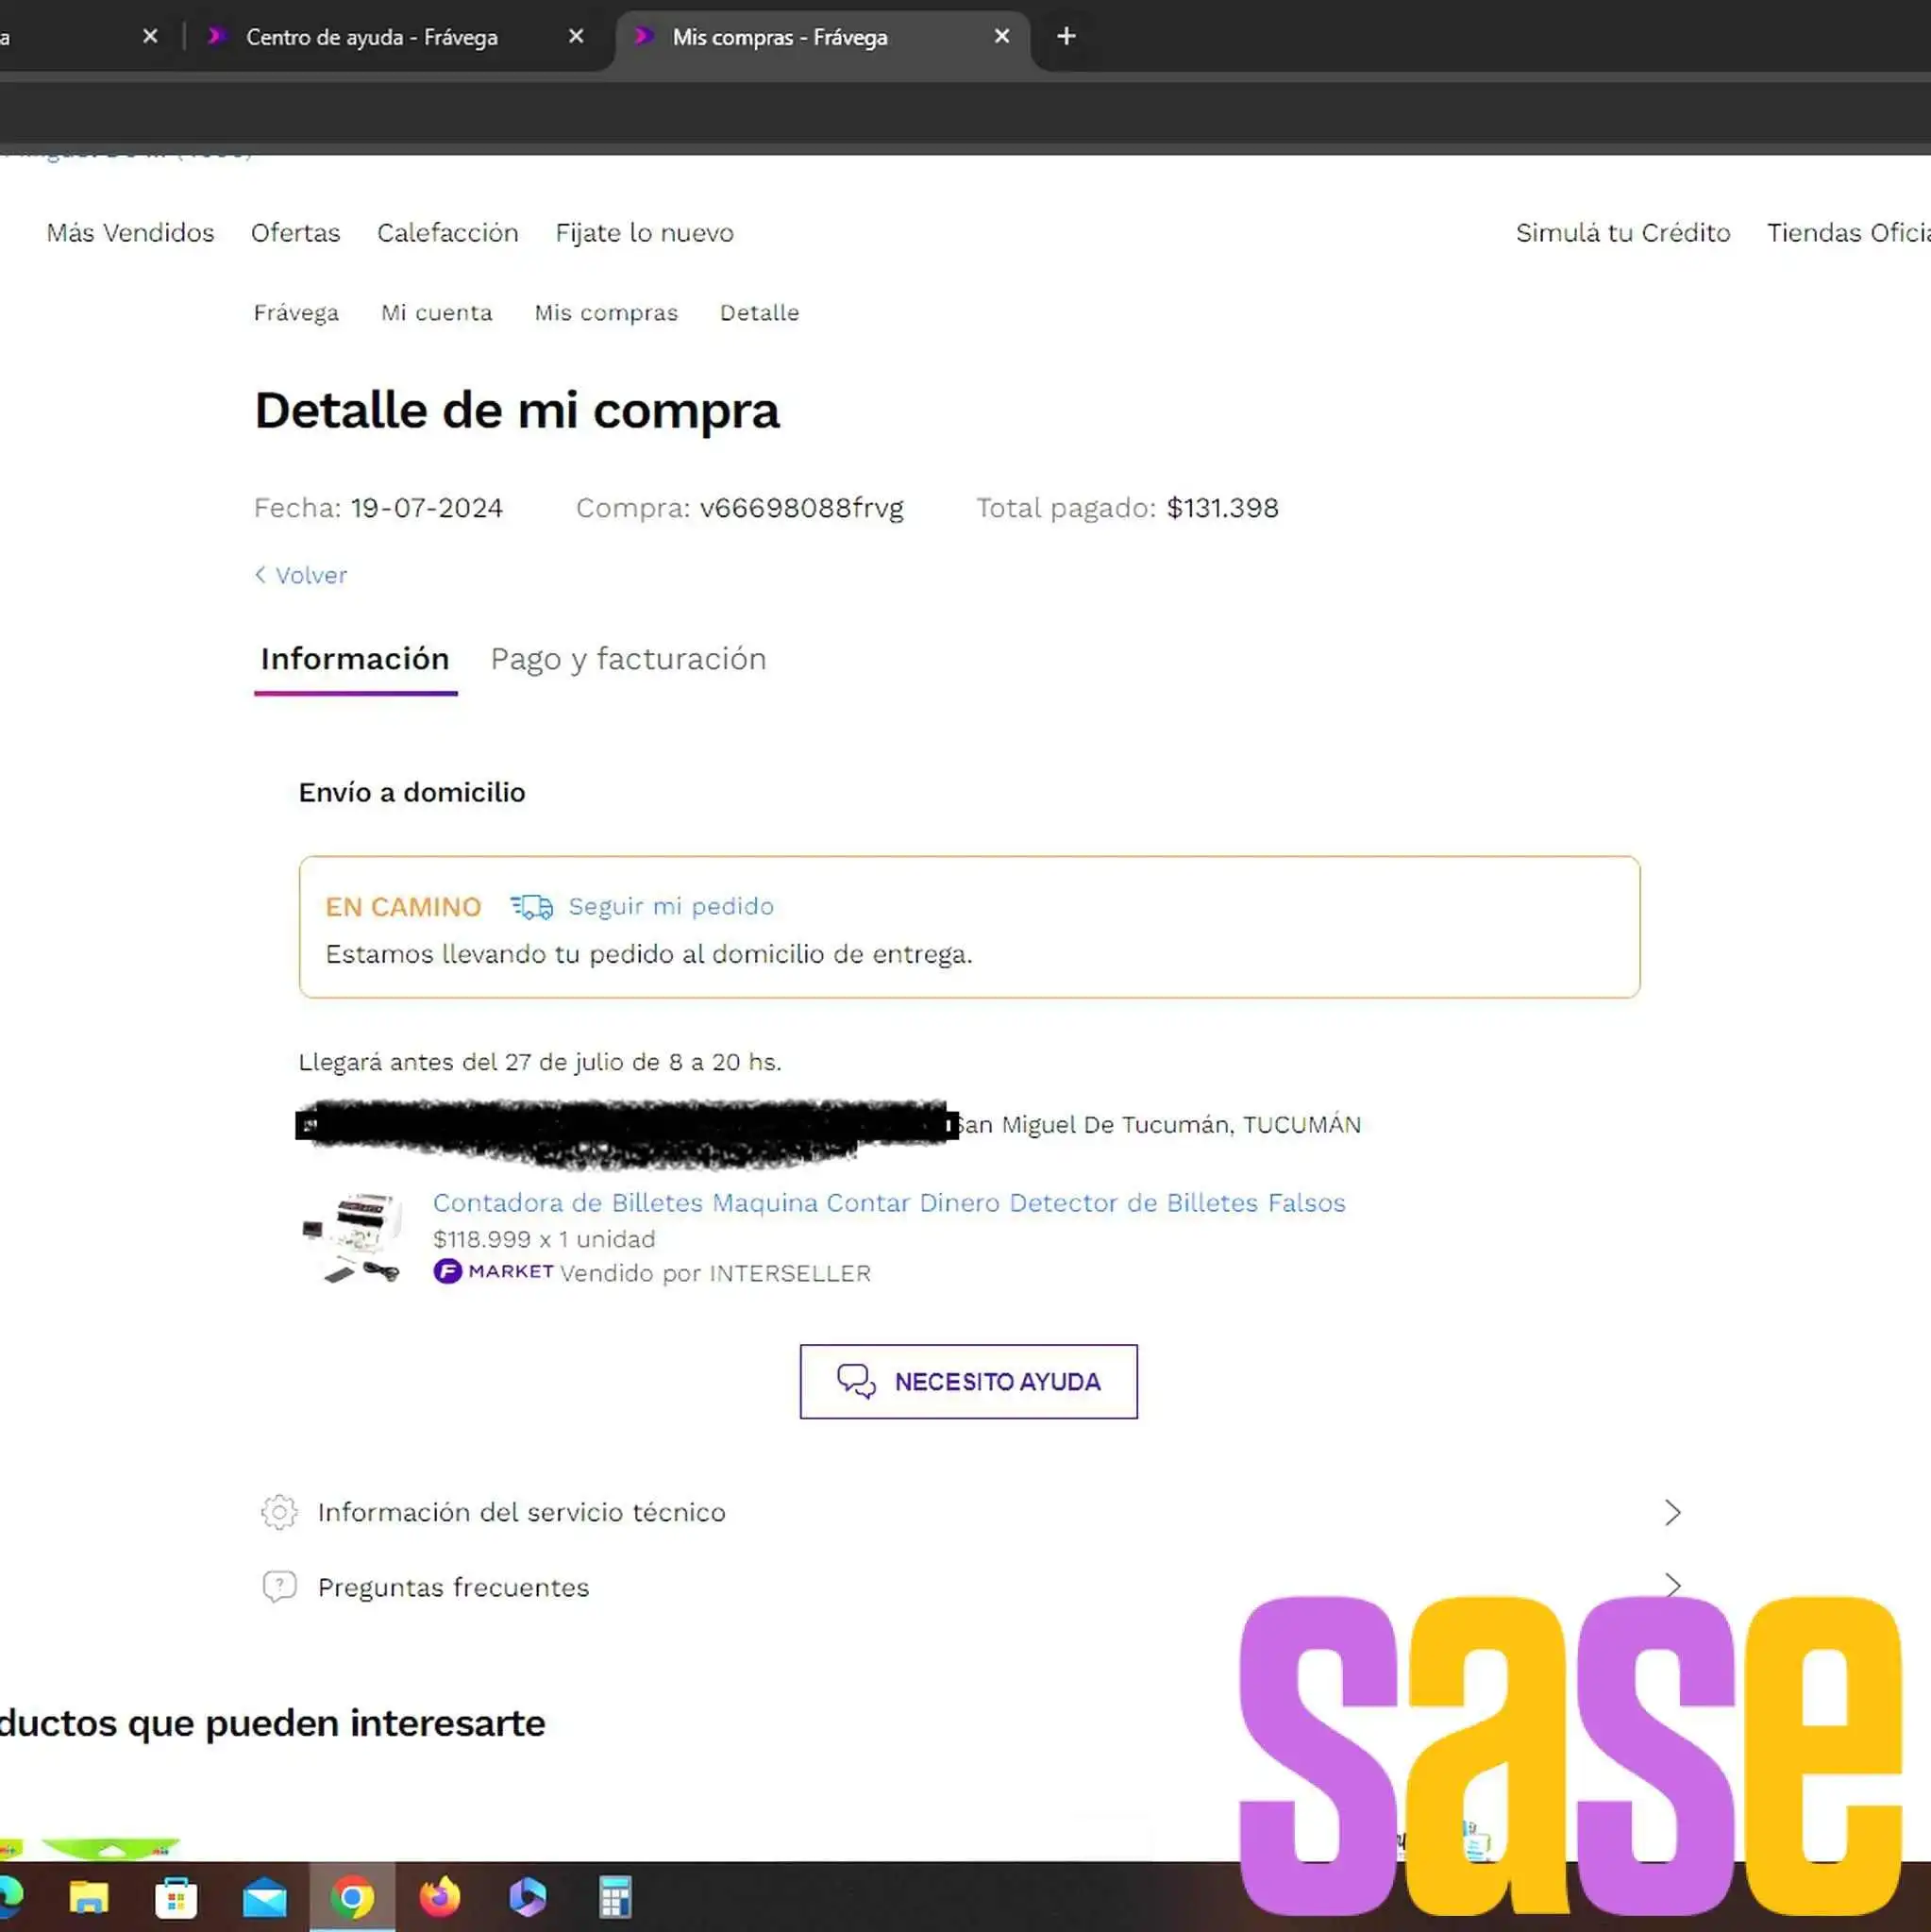The width and height of the screenshot is (1931, 1932).
Task: Click chat bubbles icon in NECESITO AYUDA
Action: 856,1382
